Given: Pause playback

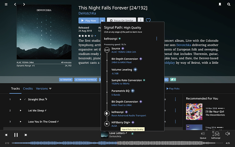Looking at the screenshot, I should pyautogui.click(x=16, y=135).
